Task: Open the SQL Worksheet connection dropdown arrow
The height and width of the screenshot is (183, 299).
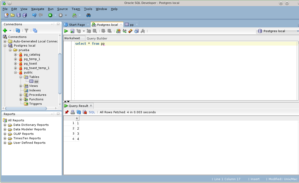Action: coord(80,15)
